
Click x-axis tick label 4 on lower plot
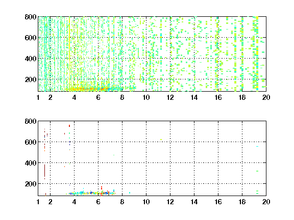[x=74, y=202]
